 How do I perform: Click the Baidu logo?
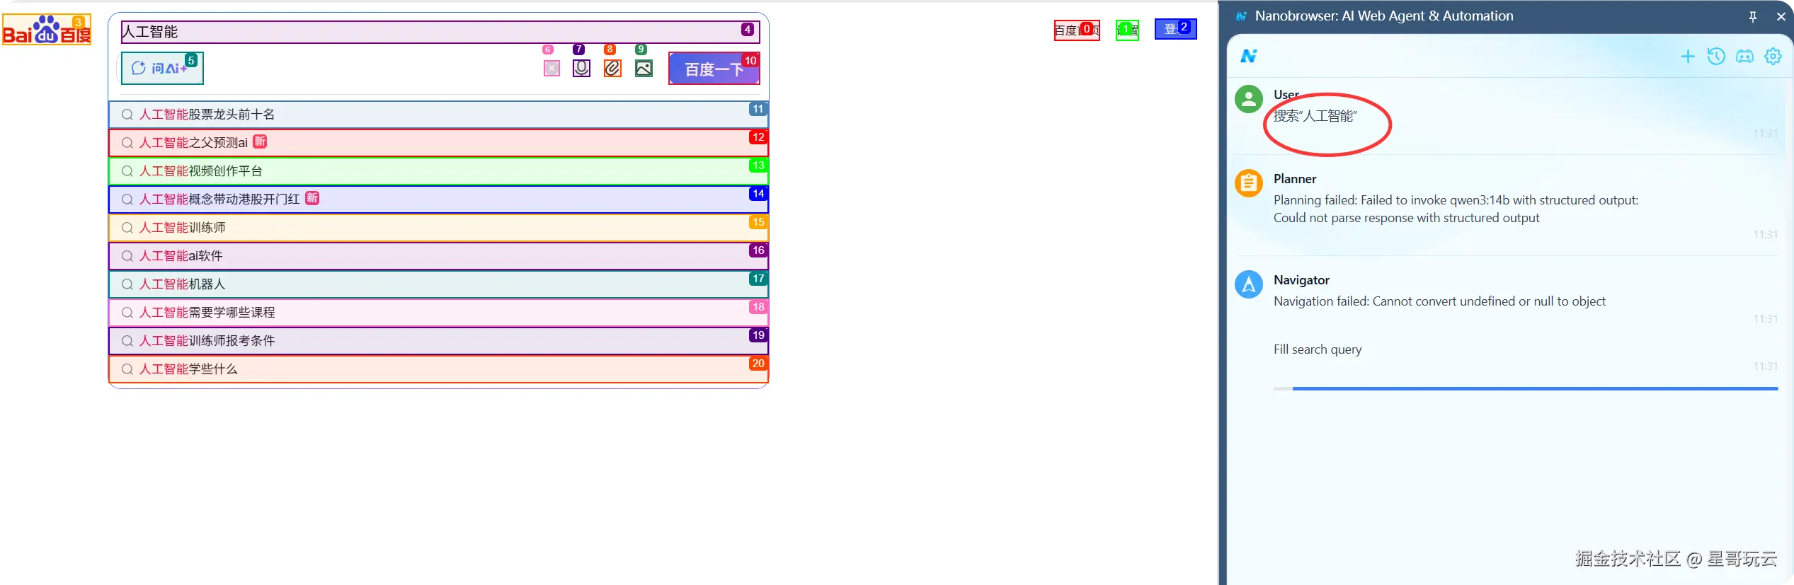point(47,30)
